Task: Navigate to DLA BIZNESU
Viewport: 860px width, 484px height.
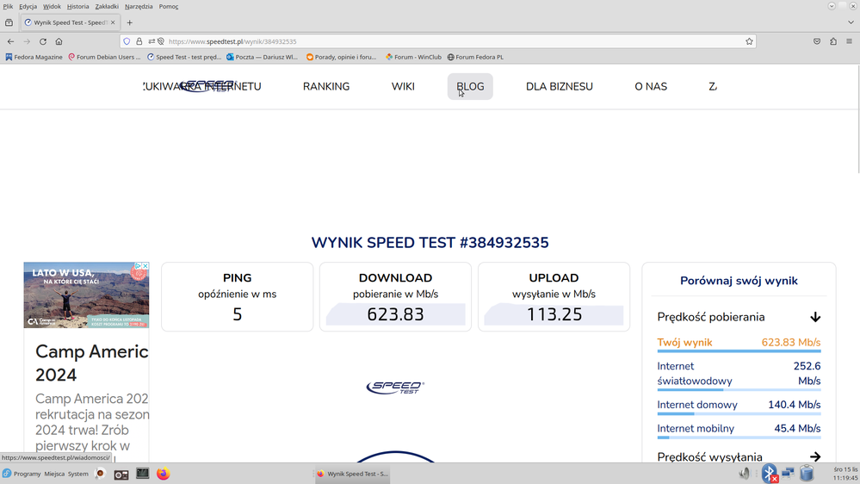Action: click(560, 87)
